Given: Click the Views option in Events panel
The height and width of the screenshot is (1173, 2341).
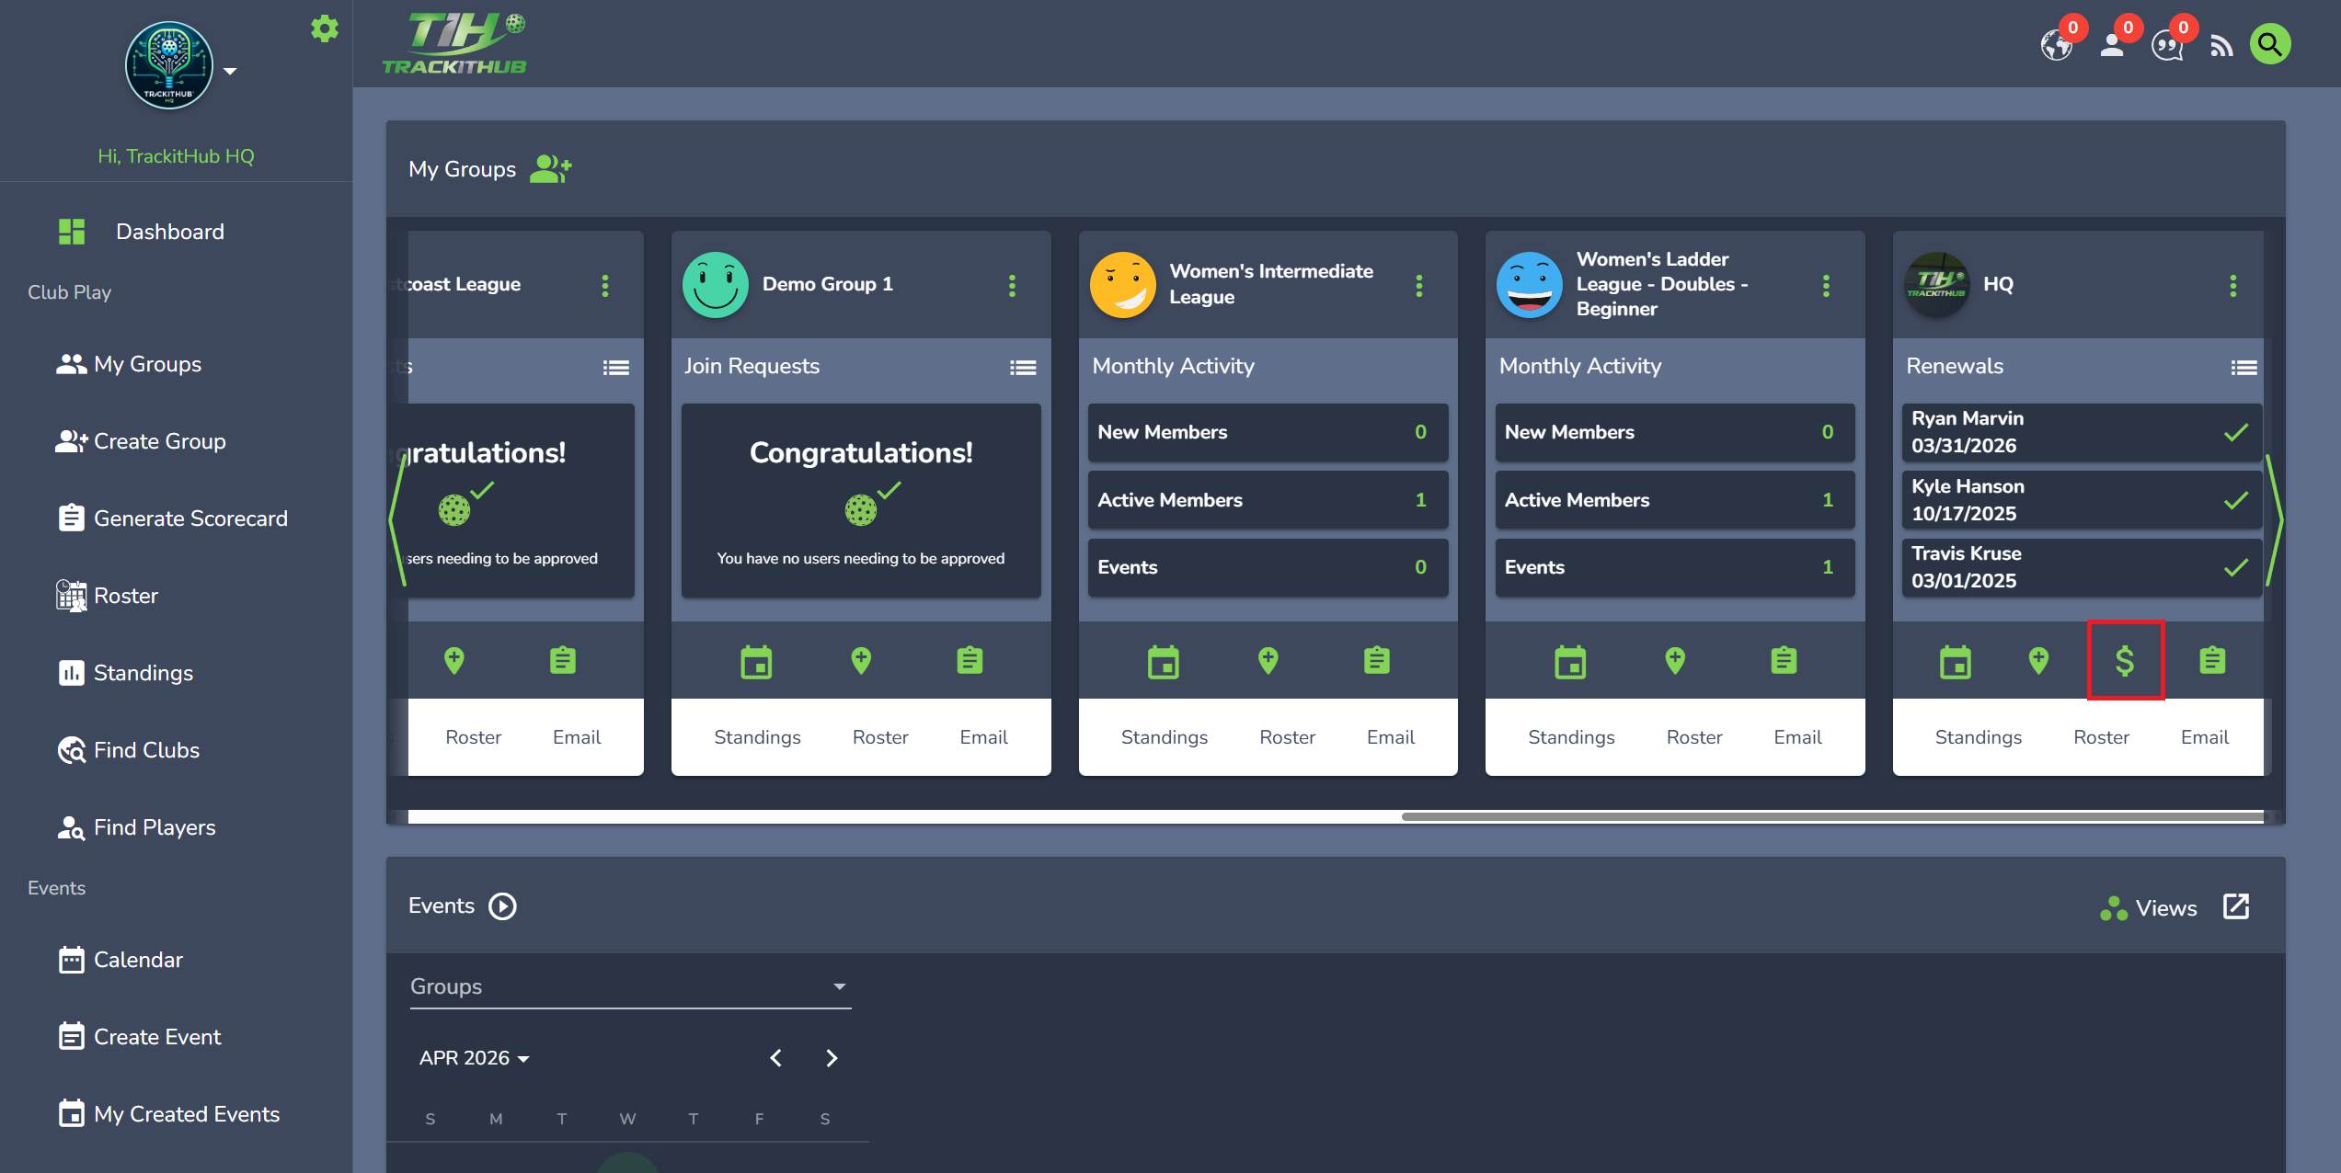Looking at the screenshot, I should point(2149,908).
